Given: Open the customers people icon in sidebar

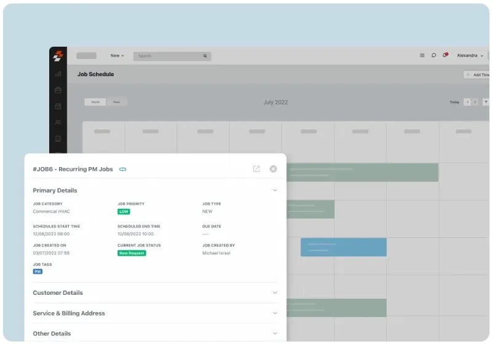Looking at the screenshot, I should coord(58,122).
